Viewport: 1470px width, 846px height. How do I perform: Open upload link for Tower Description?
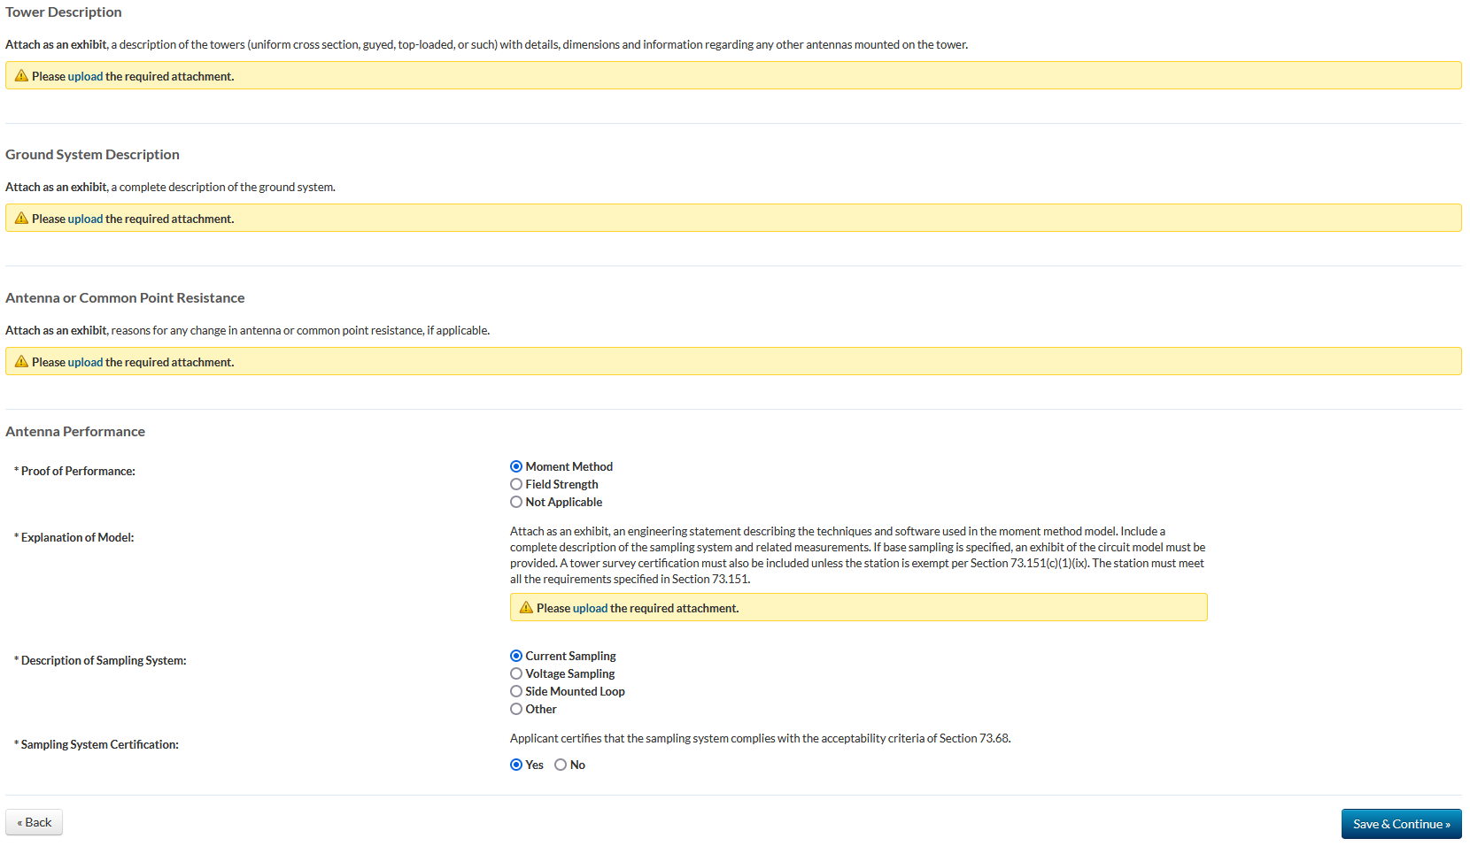(x=85, y=77)
